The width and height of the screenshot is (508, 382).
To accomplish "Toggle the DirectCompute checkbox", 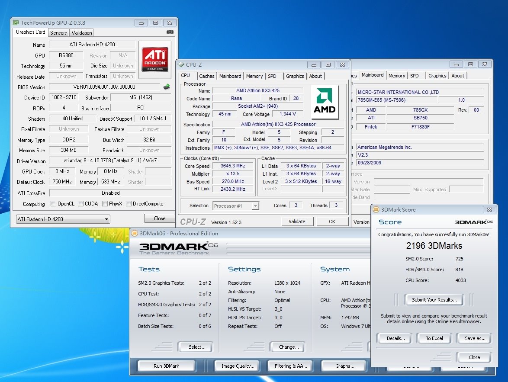I will [x=129, y=204].
